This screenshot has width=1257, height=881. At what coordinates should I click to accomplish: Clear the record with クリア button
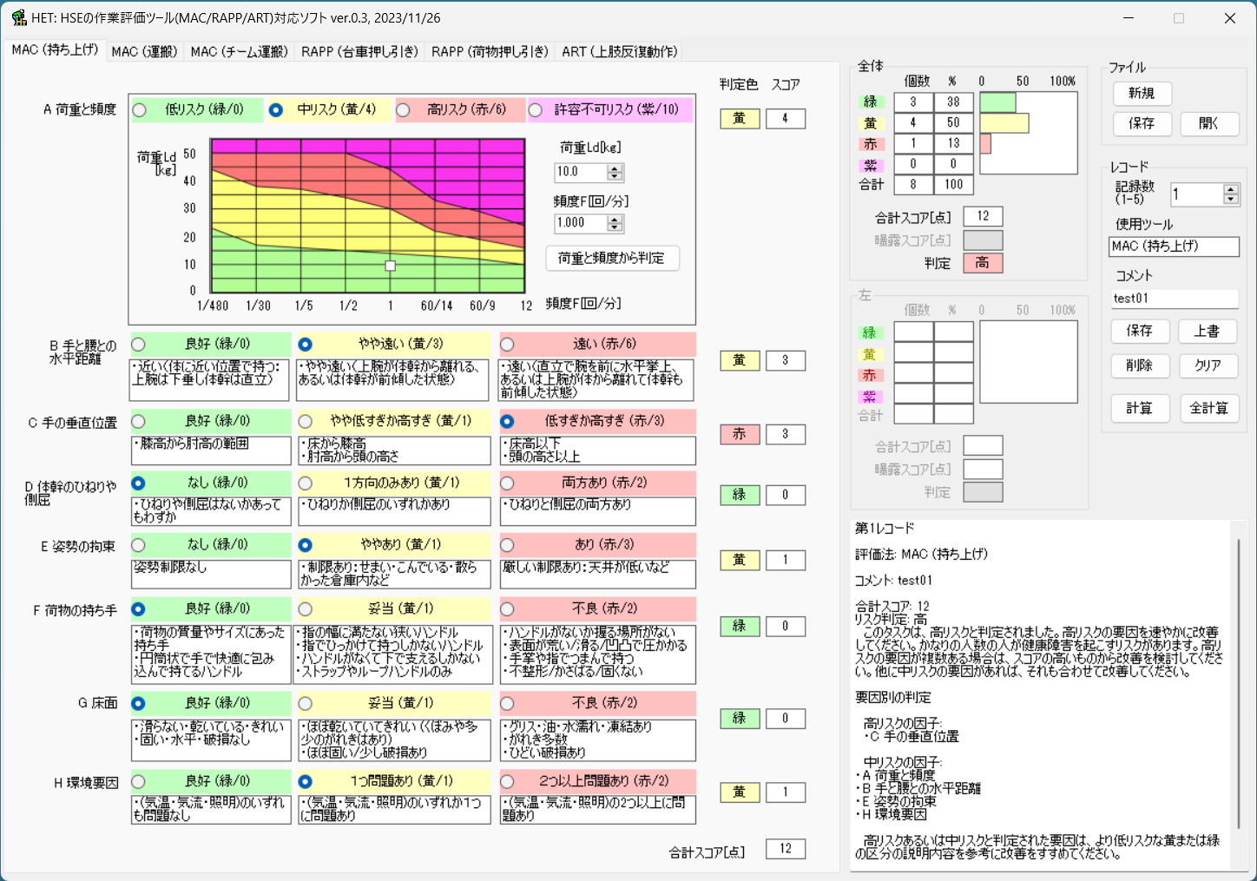click(x=1208, y=365)
